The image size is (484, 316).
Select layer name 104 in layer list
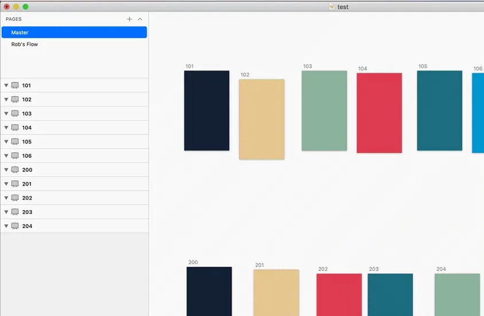pyautogui.click(x=27, y=128)
